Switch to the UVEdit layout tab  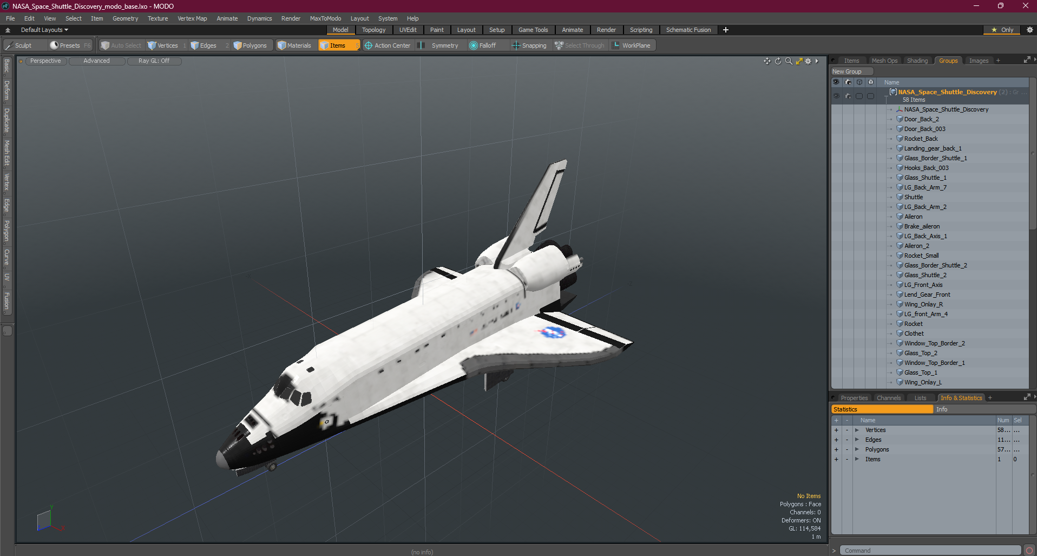coord(408,30)
